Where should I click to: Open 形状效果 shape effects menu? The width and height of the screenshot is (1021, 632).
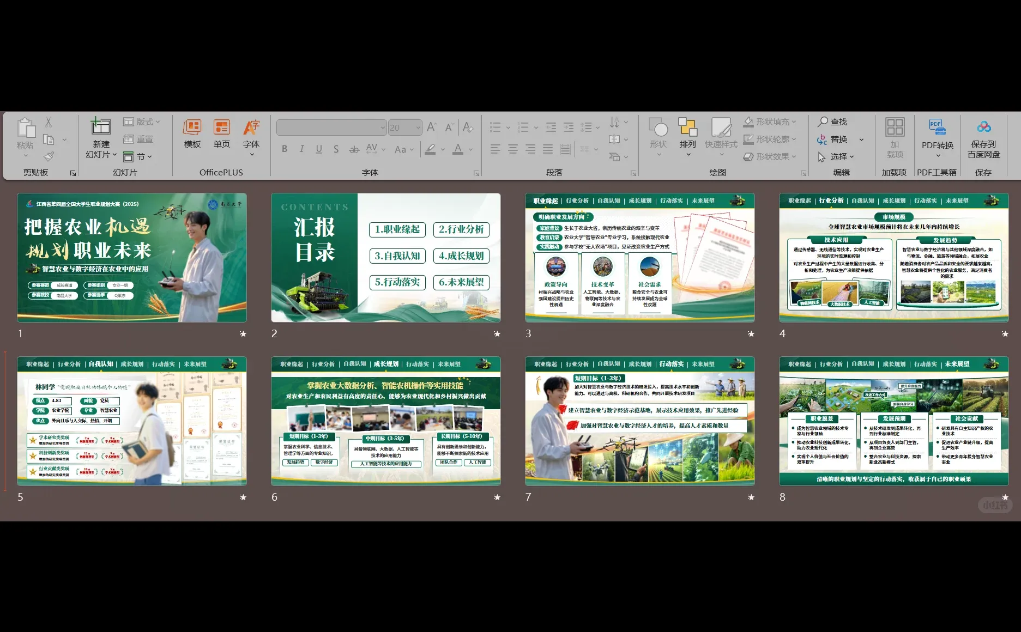pos(770,156)
